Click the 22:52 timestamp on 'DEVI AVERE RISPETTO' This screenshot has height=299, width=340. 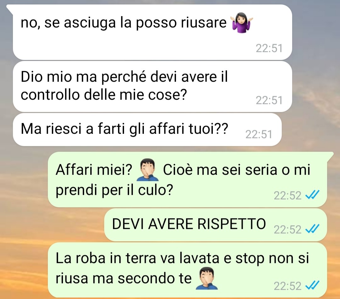287,230
